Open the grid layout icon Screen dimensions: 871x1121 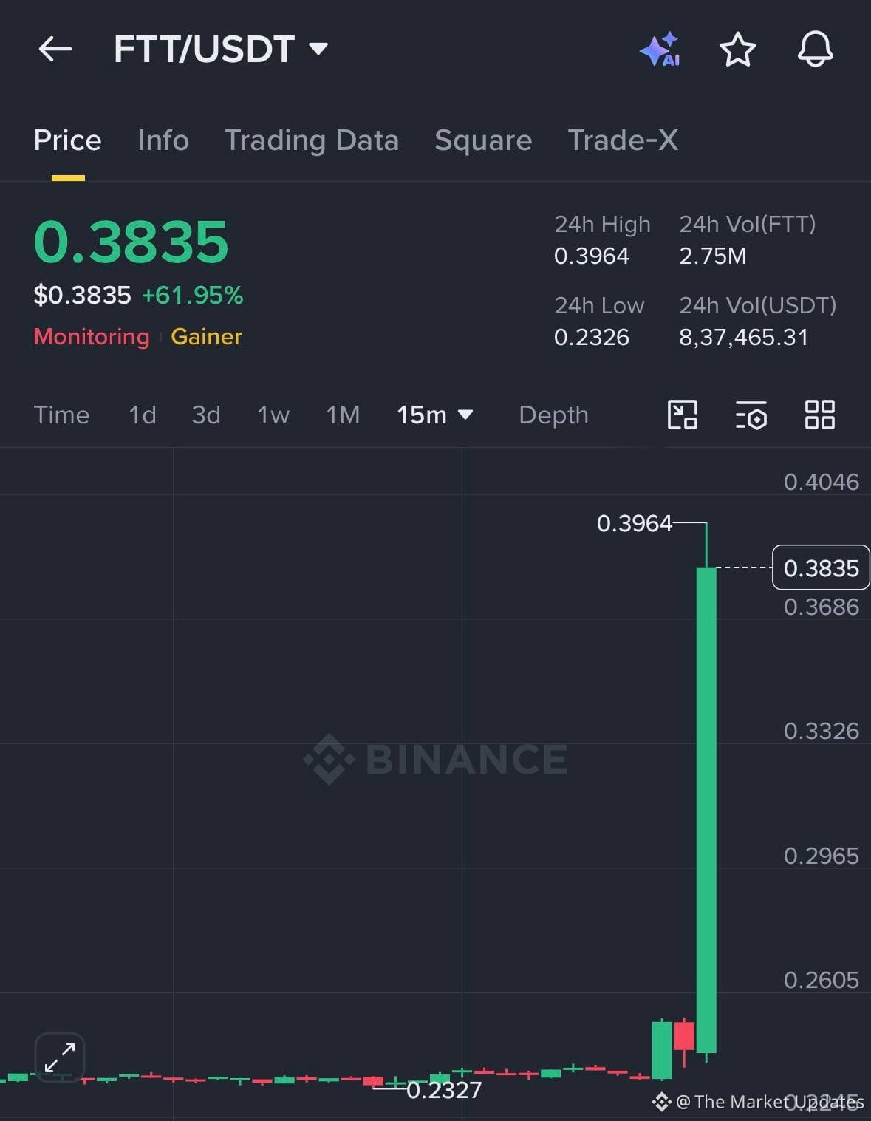pyautogui.click(x=820, y=415)
